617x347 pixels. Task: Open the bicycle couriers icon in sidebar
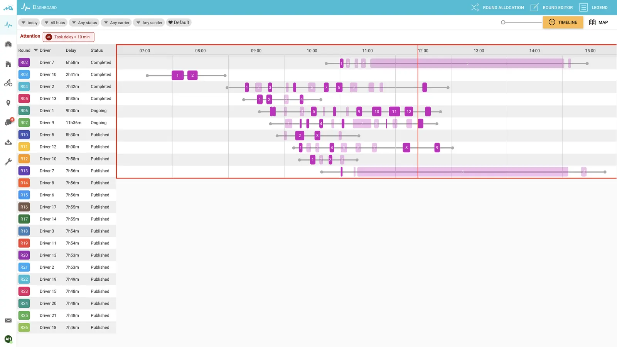tap(8, 83)
